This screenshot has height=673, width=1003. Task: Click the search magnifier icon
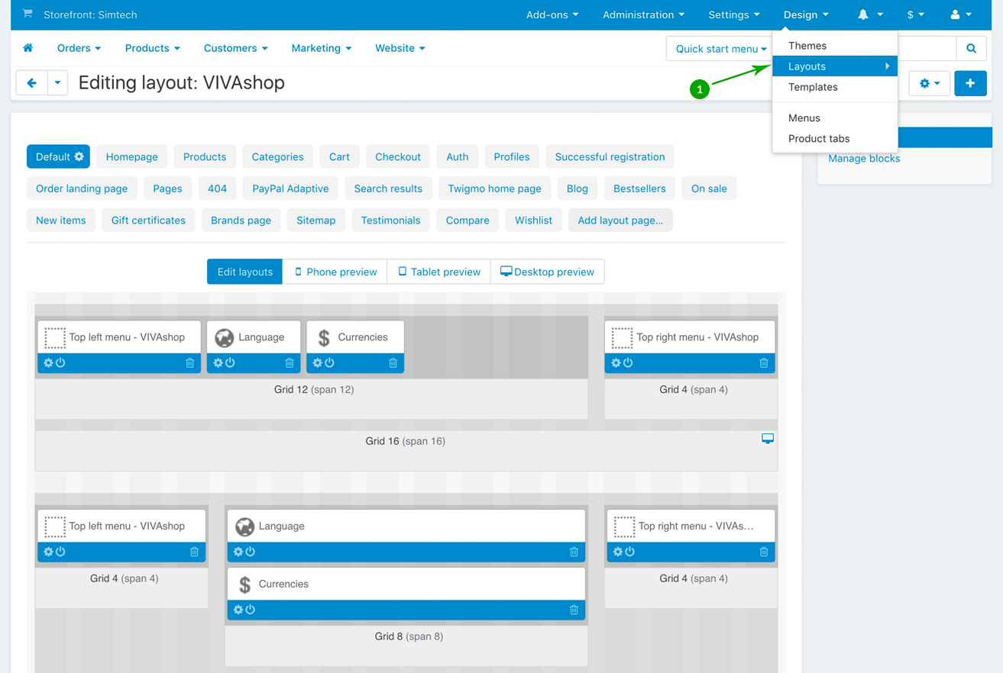coord(971,49)
